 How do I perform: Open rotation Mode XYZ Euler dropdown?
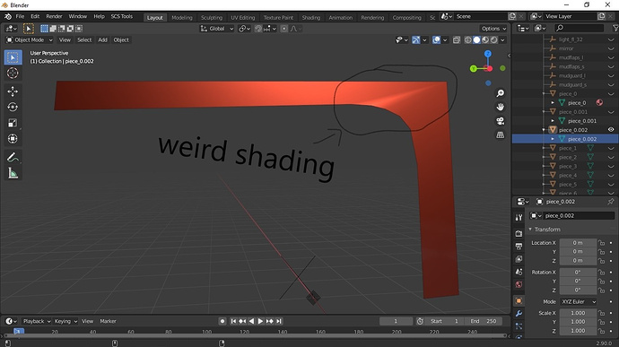[579, 301]
